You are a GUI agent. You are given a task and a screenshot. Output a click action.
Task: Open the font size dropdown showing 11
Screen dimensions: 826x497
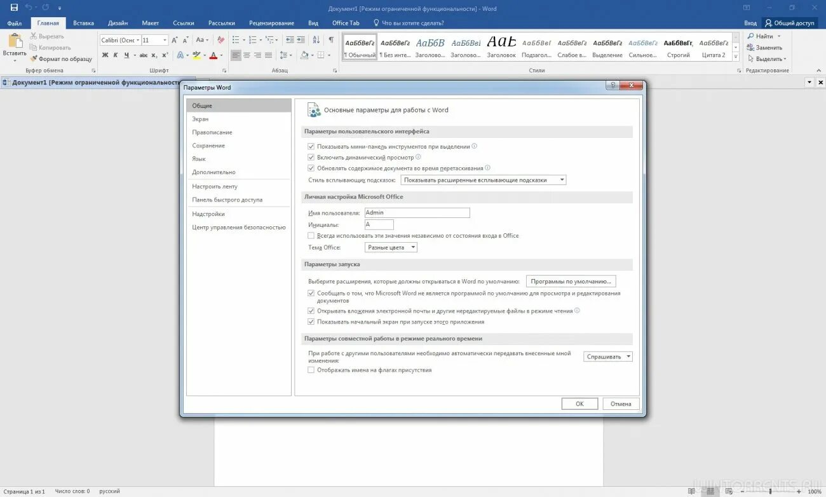(x=165, y=40)
